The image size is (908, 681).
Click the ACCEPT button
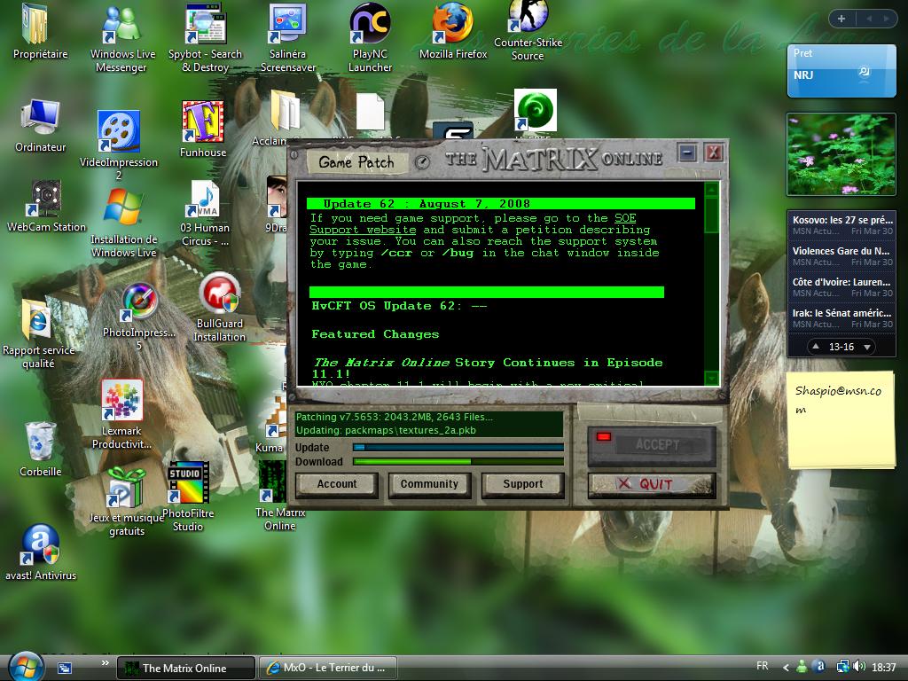tap(652, 445)
